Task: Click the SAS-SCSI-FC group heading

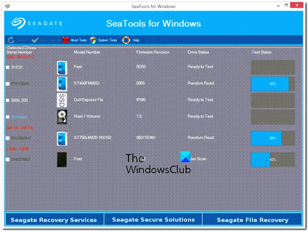Action: [20, 57]
